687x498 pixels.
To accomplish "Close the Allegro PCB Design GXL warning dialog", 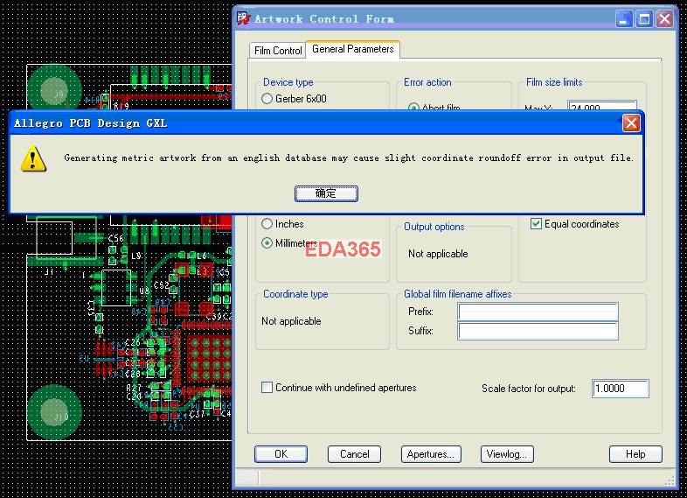I will click(631, 123).
